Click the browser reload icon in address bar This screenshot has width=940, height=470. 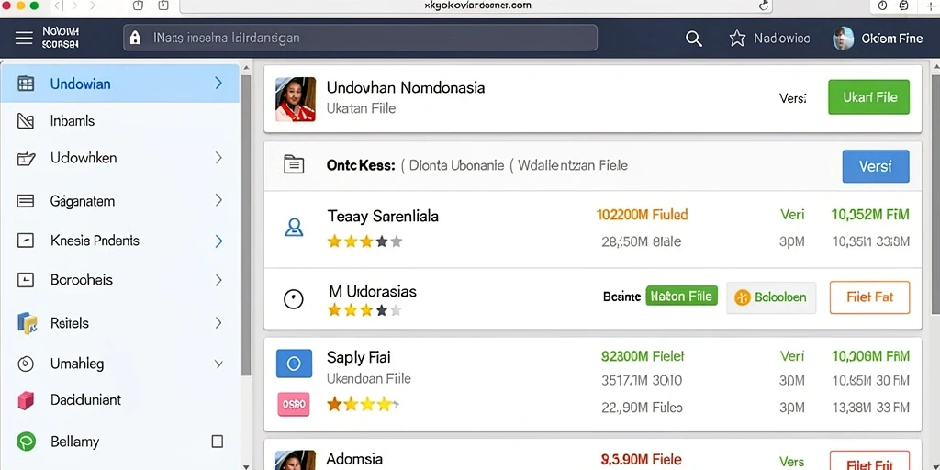coord(763,6)
